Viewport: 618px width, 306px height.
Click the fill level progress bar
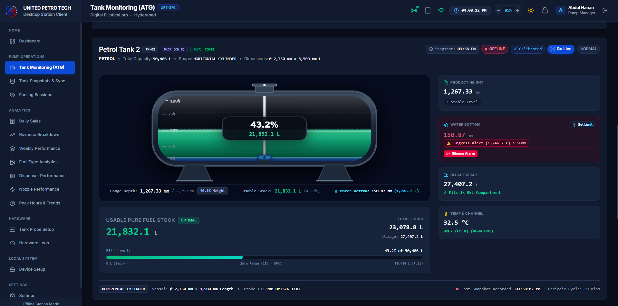[264, 257]
